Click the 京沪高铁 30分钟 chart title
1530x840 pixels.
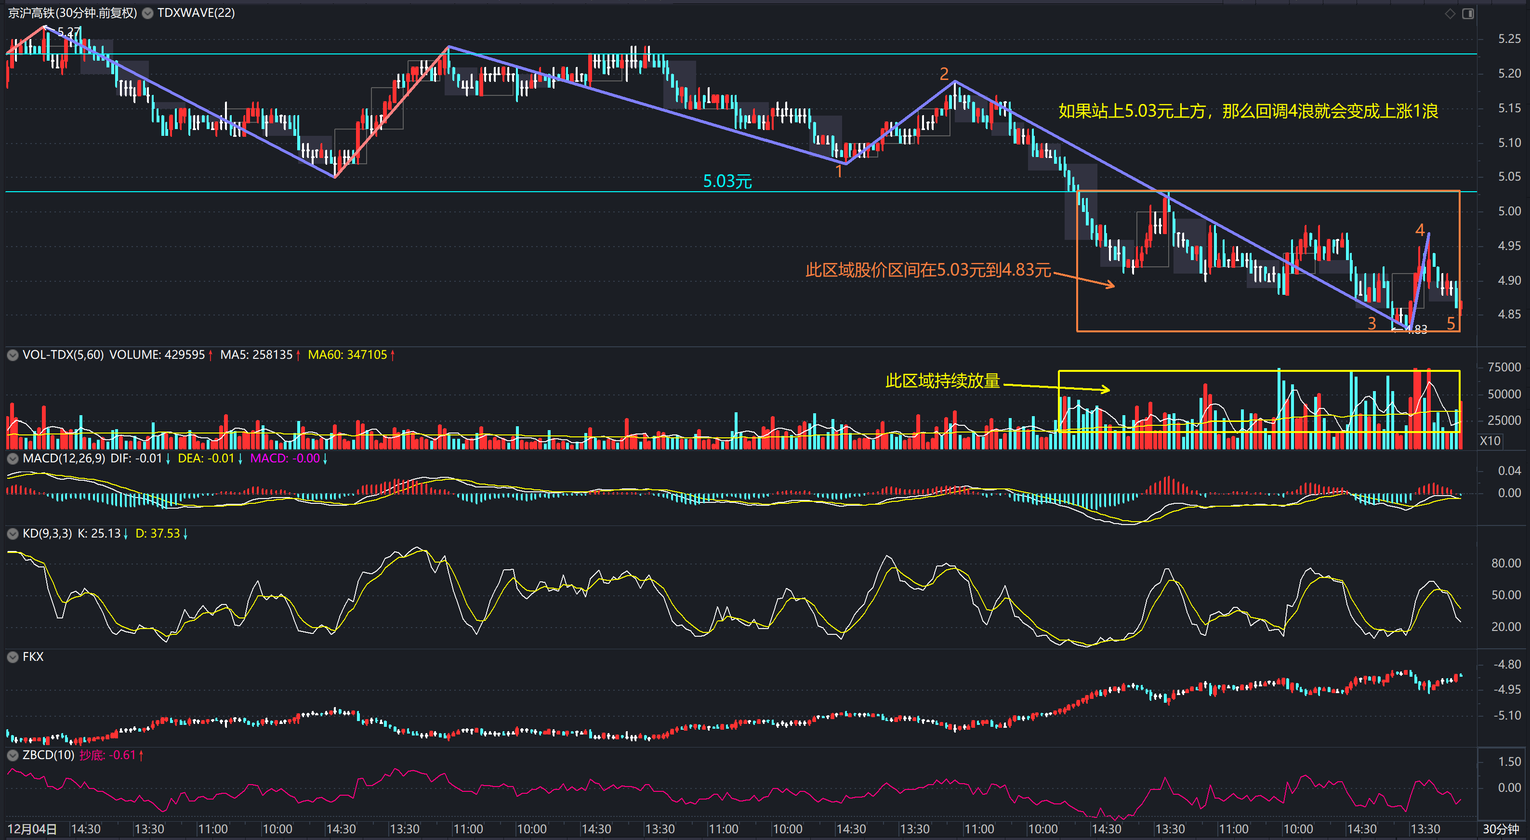(x=72, y=13)
